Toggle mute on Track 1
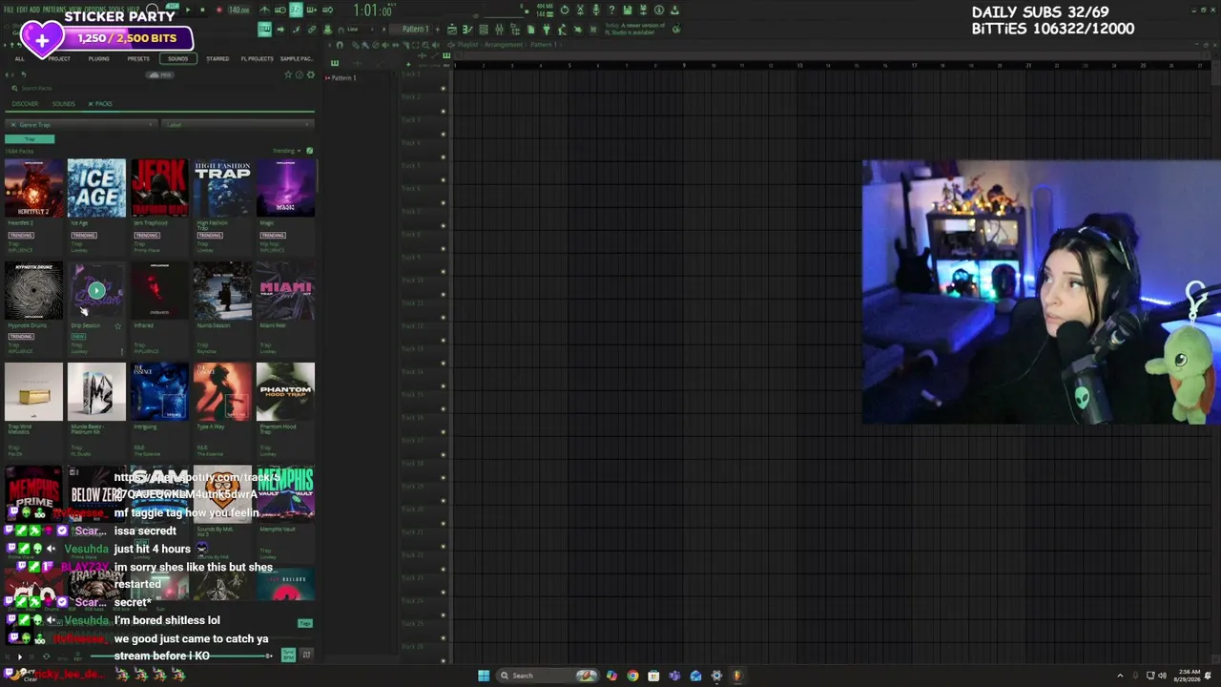1221x687 pixels. click(x=443, y=89)
